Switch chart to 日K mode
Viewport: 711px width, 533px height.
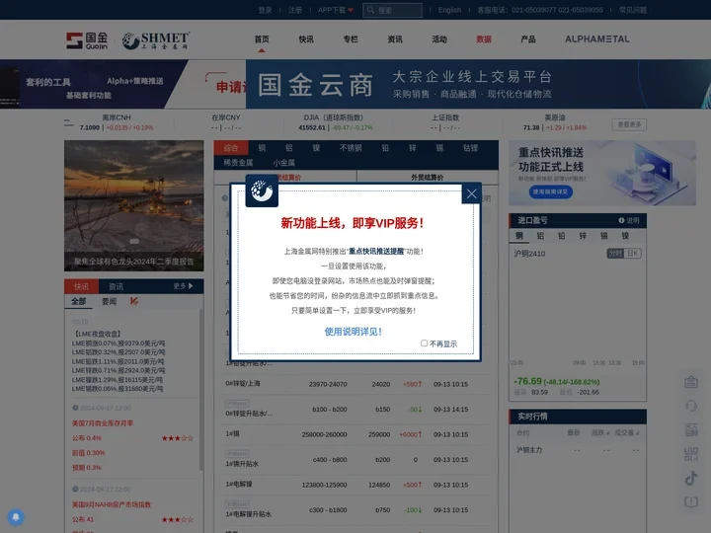(633, 254)
